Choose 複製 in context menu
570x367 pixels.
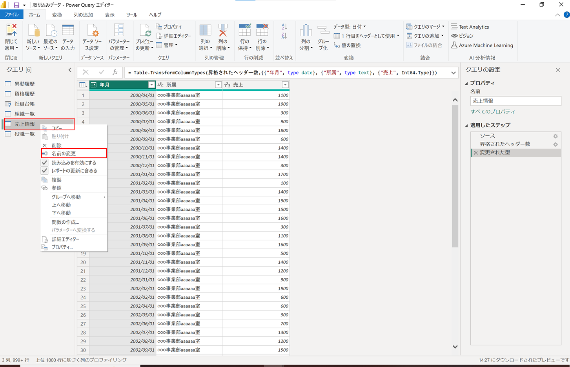pos(74,180)
